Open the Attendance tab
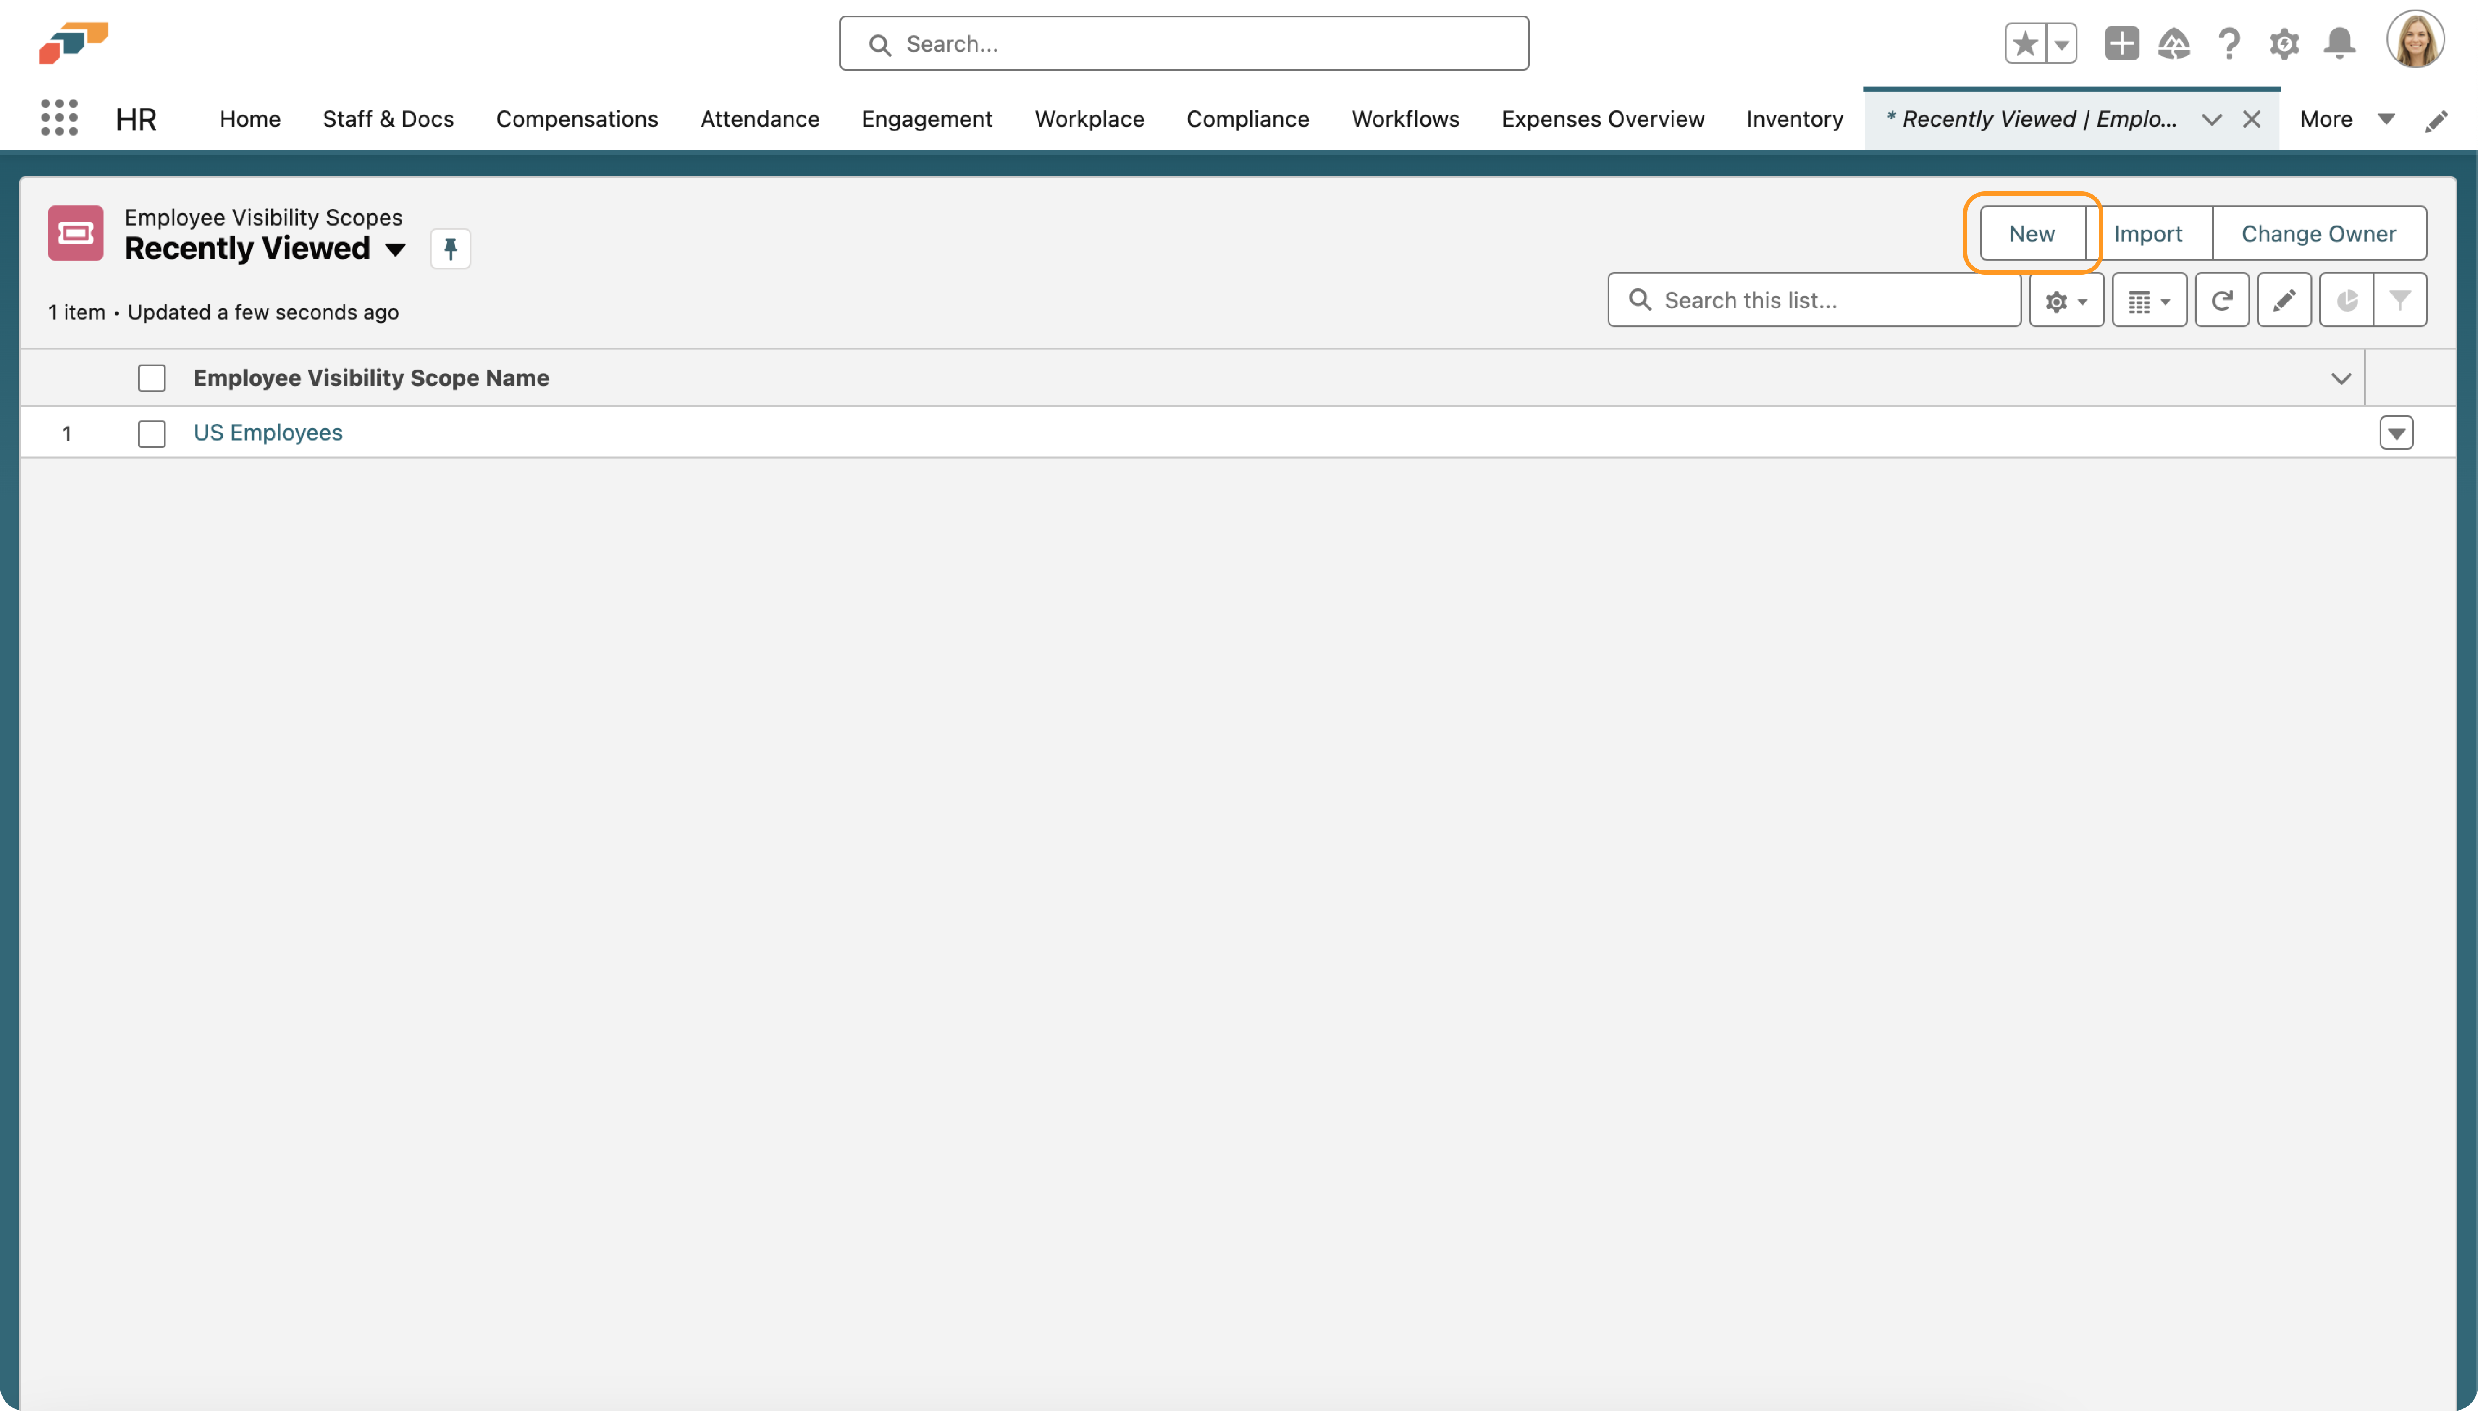 (x=760, y=119)
